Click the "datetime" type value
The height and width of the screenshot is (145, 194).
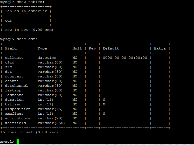coord(47,58)
